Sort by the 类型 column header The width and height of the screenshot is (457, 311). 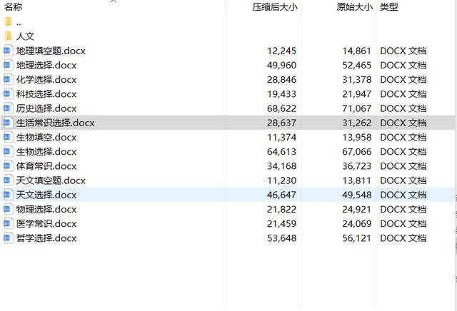[x=388, y=6]
